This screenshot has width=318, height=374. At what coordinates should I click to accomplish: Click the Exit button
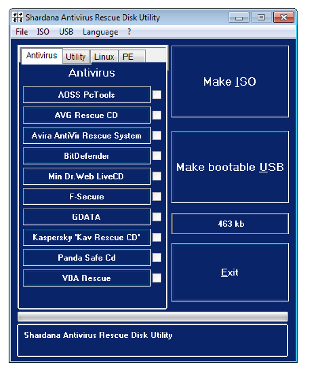coord(230,272)
